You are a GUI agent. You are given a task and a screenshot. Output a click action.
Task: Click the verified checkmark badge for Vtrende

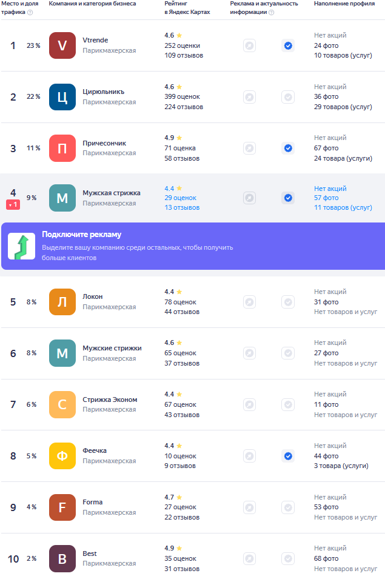(288, 45)
